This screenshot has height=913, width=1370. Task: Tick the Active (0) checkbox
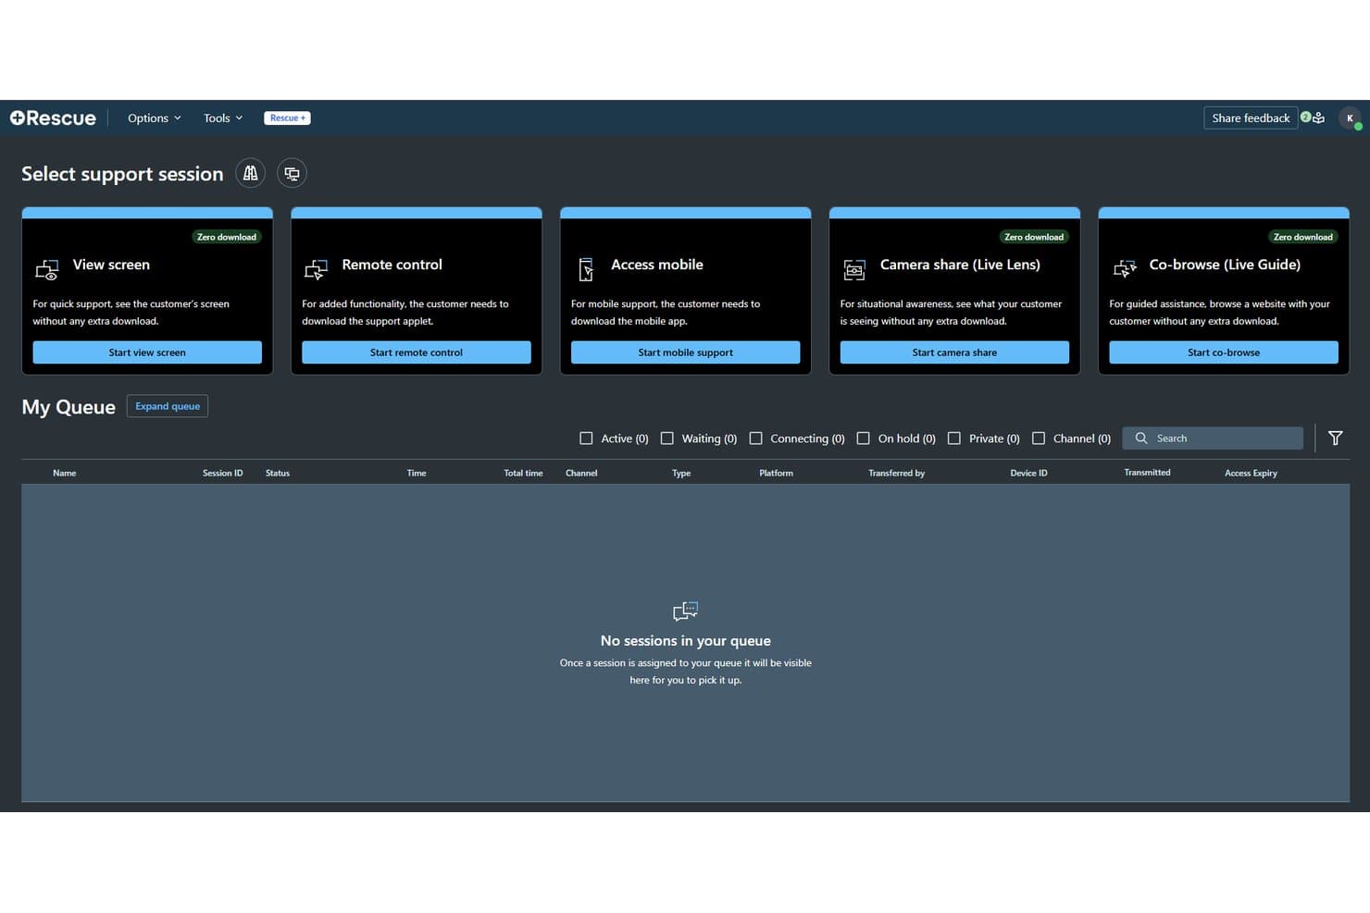pos(586,438)
